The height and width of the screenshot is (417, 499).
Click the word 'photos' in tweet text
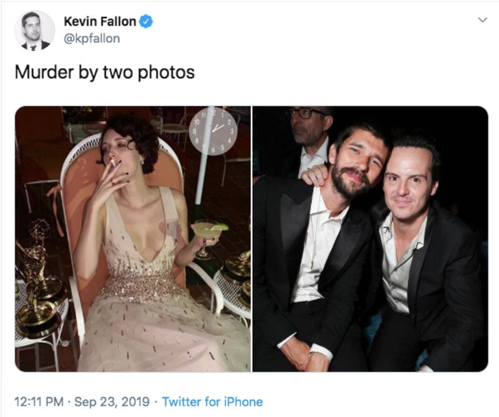point(168,72)
